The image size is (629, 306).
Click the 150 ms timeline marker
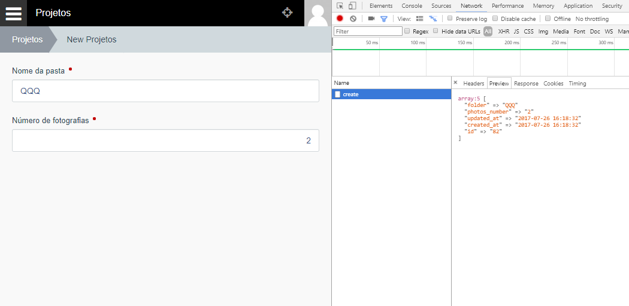[x=465, y=42]
